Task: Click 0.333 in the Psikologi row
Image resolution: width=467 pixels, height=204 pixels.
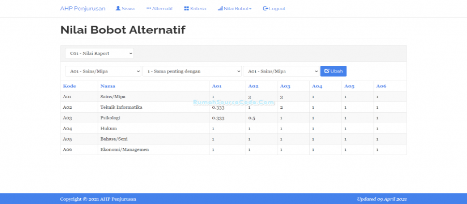Action: (x=218, y=118)
